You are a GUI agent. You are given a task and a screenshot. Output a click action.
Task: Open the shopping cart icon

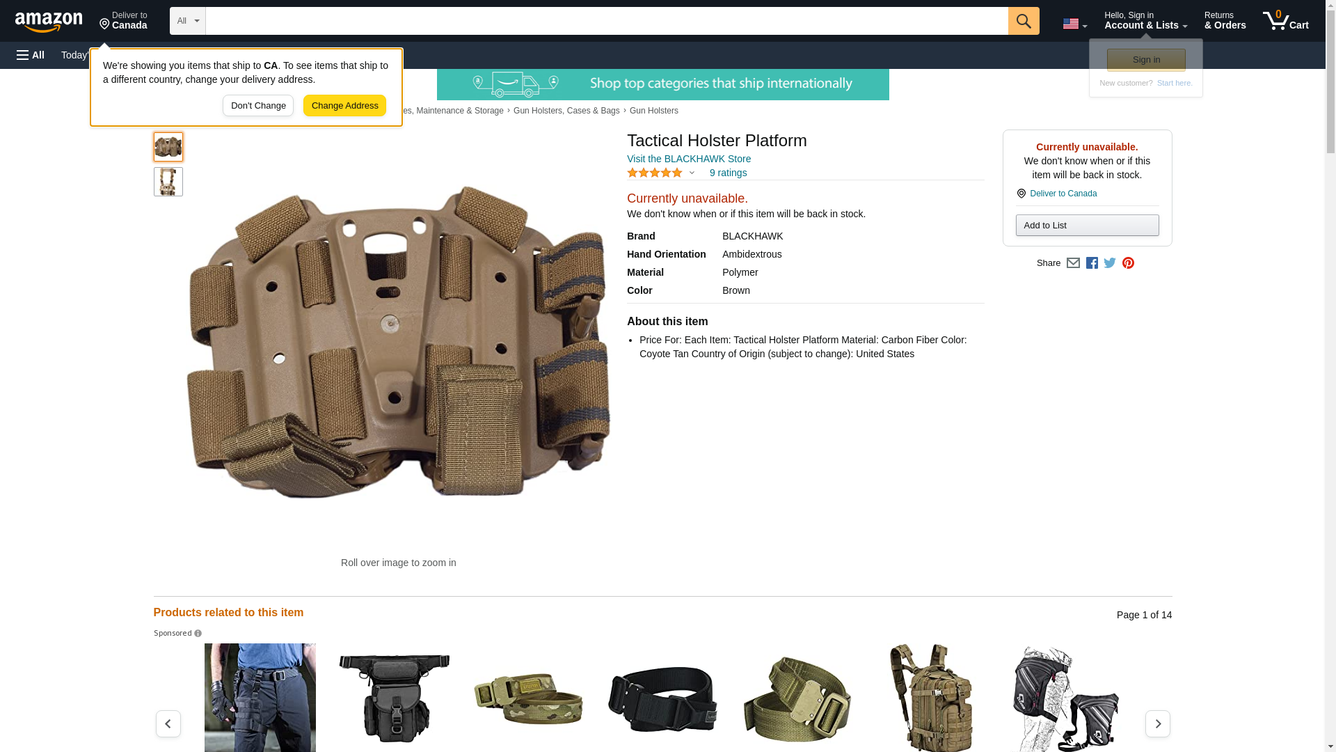pyautogui.click(x=1285, y=21)
